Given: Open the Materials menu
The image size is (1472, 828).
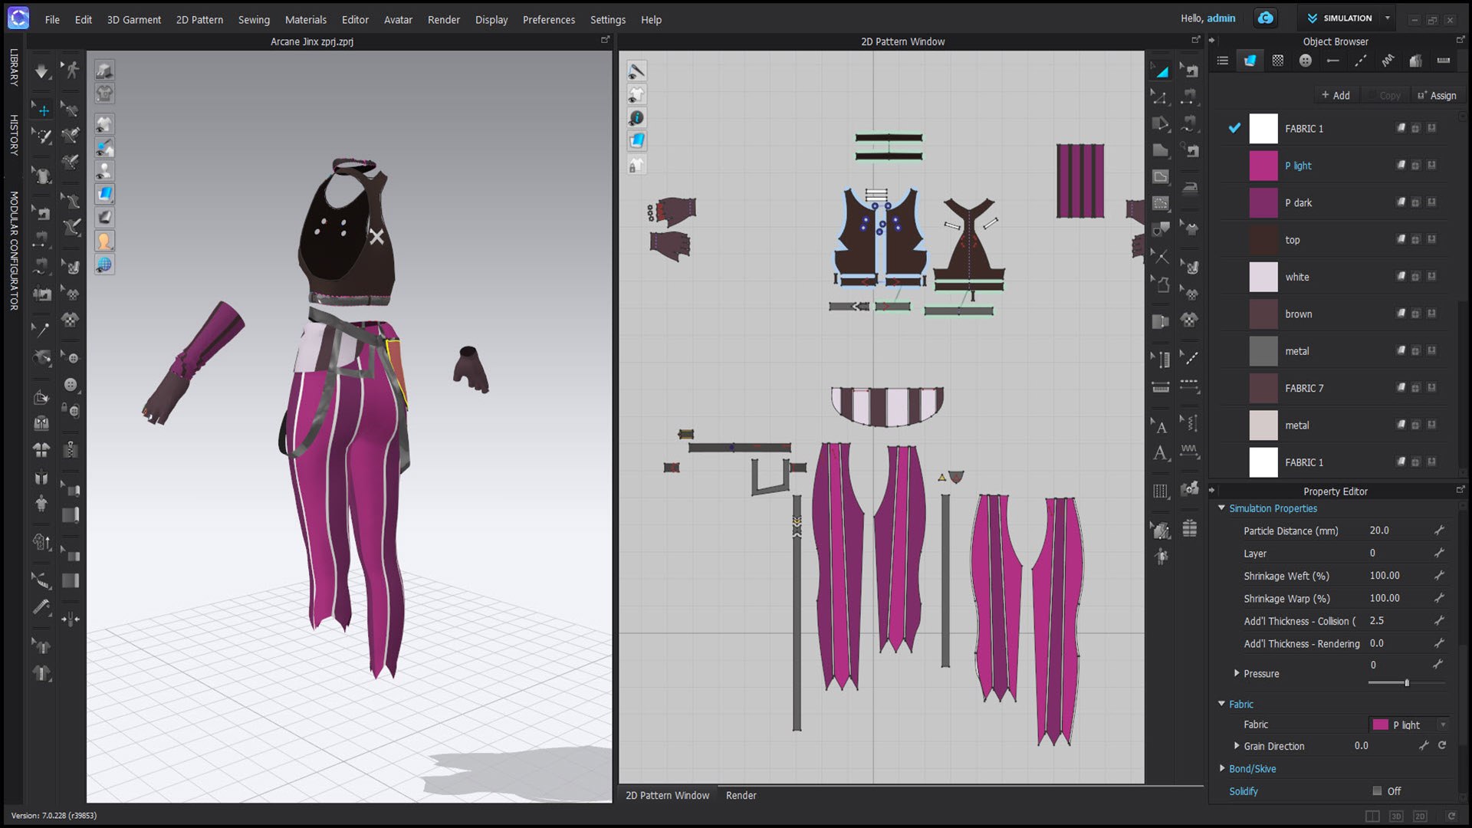Looking at the screenshot, I should pyautogui.click(x=305, y=19).
